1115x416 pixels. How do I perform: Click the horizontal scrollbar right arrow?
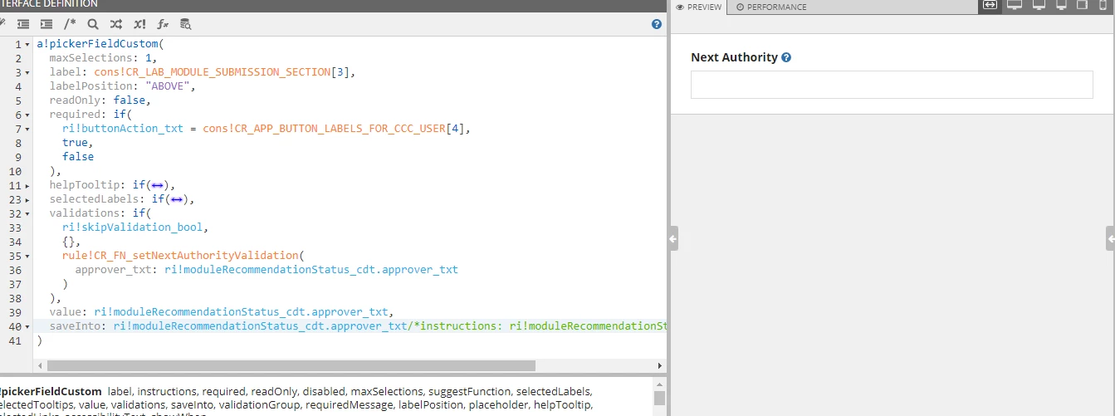(x=661, y=365)
